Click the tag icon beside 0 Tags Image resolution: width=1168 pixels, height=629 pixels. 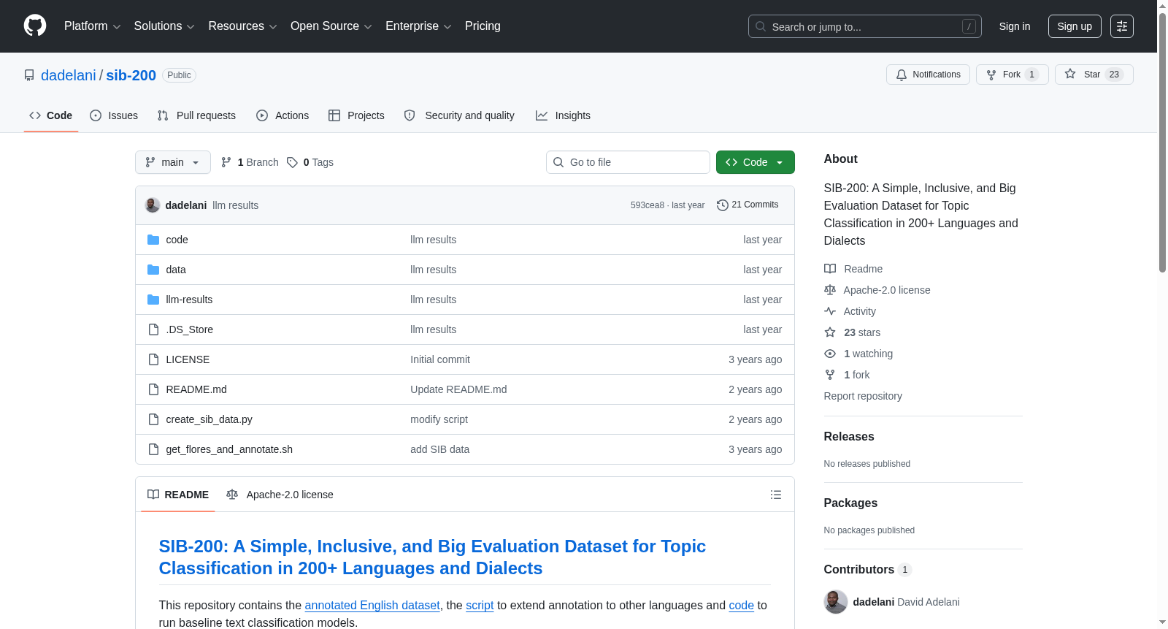292,162
